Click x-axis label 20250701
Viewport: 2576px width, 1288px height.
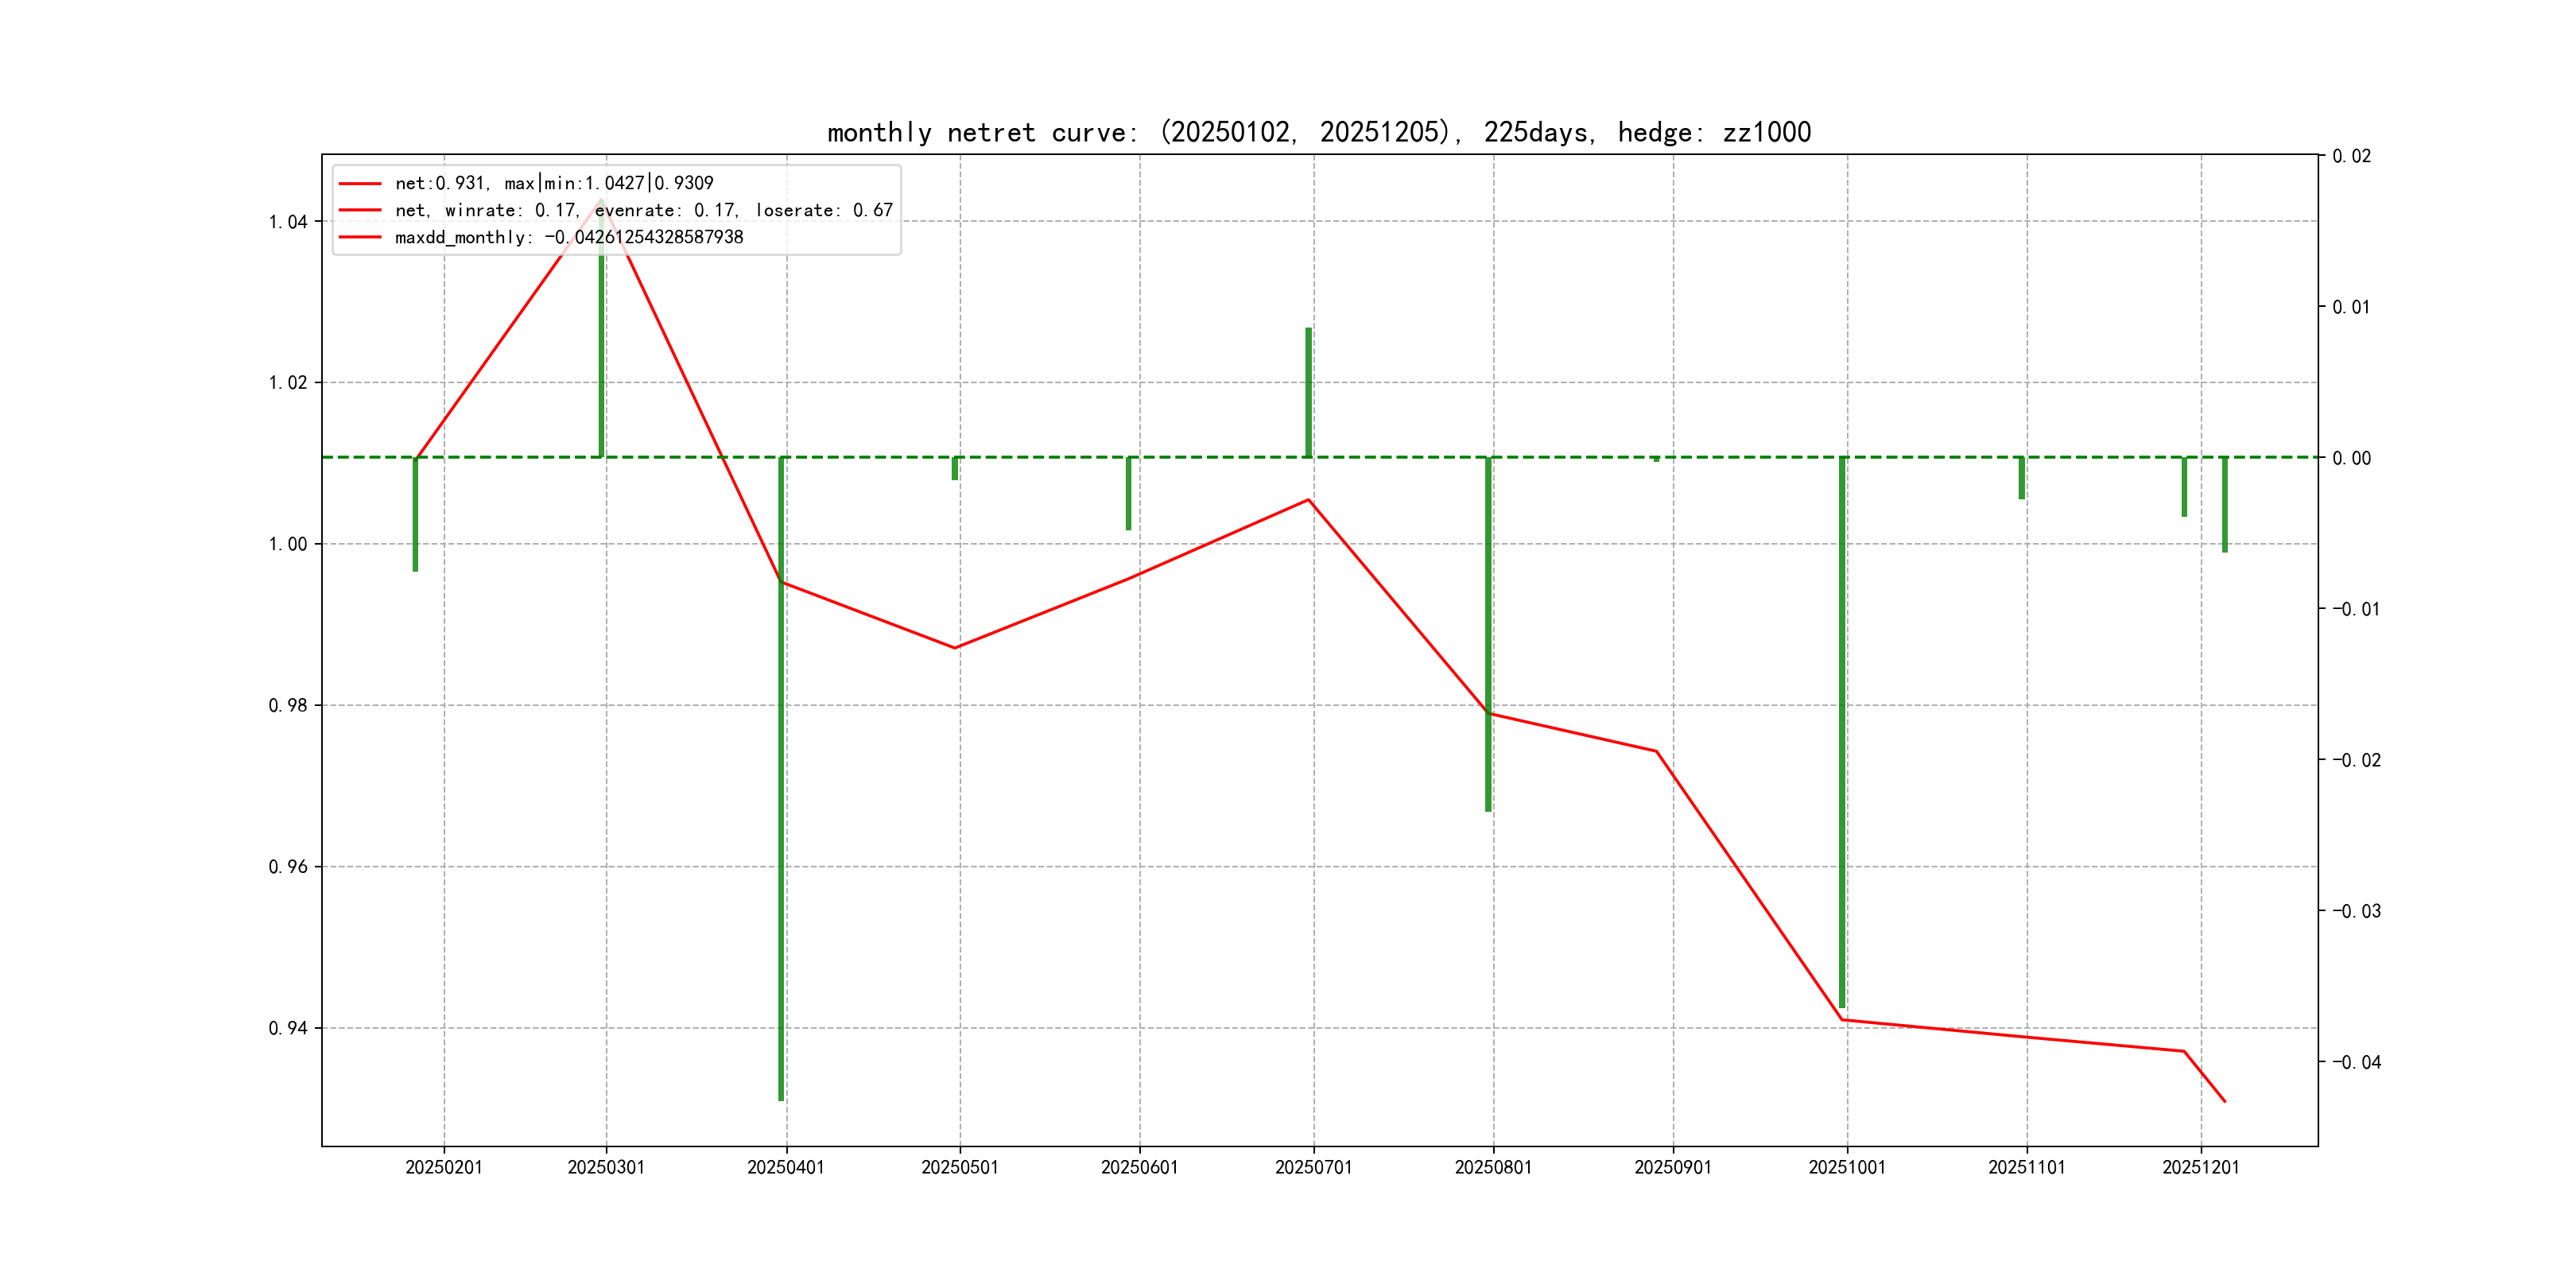(x=1313, y=1167)
